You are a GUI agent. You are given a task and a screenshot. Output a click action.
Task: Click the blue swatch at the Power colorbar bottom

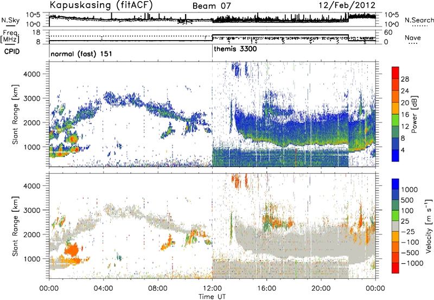click(395, 155)
